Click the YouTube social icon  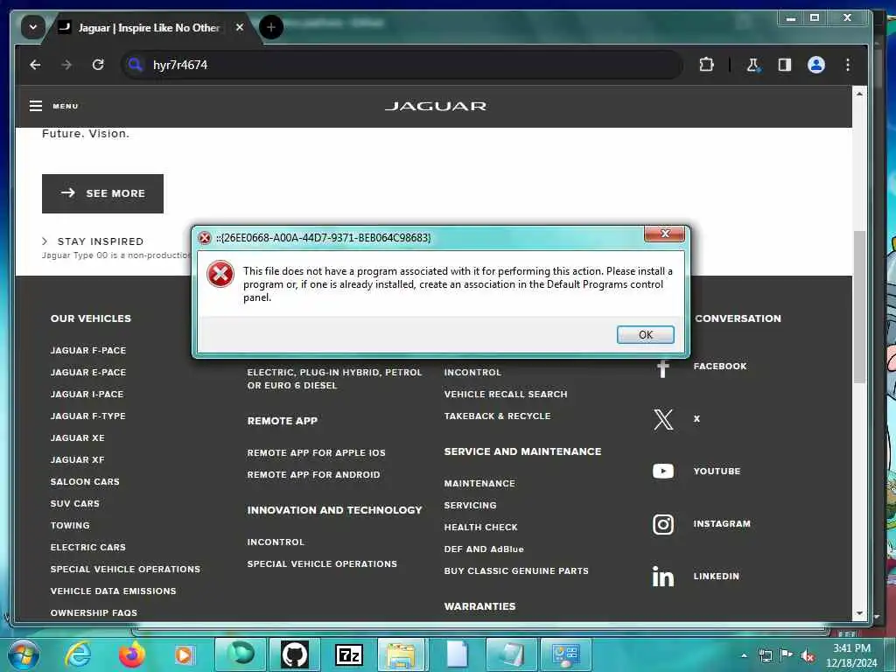[x=663, y=471]
